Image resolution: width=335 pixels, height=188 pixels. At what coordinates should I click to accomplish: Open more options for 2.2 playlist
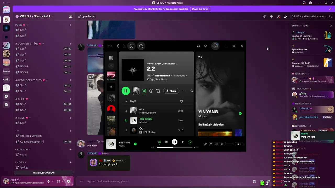pyautogui.click(x=184, y=91)
